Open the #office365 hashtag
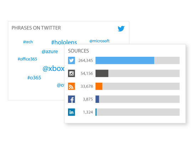This screenshot has width=193, height=144. [27, 59]
